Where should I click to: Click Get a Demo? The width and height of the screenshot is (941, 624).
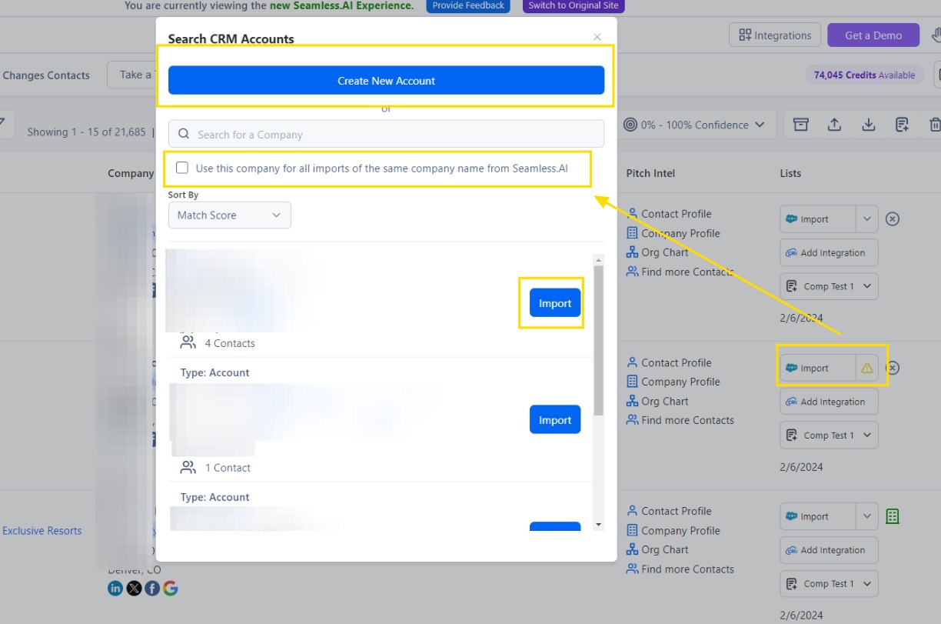(873, 35)
